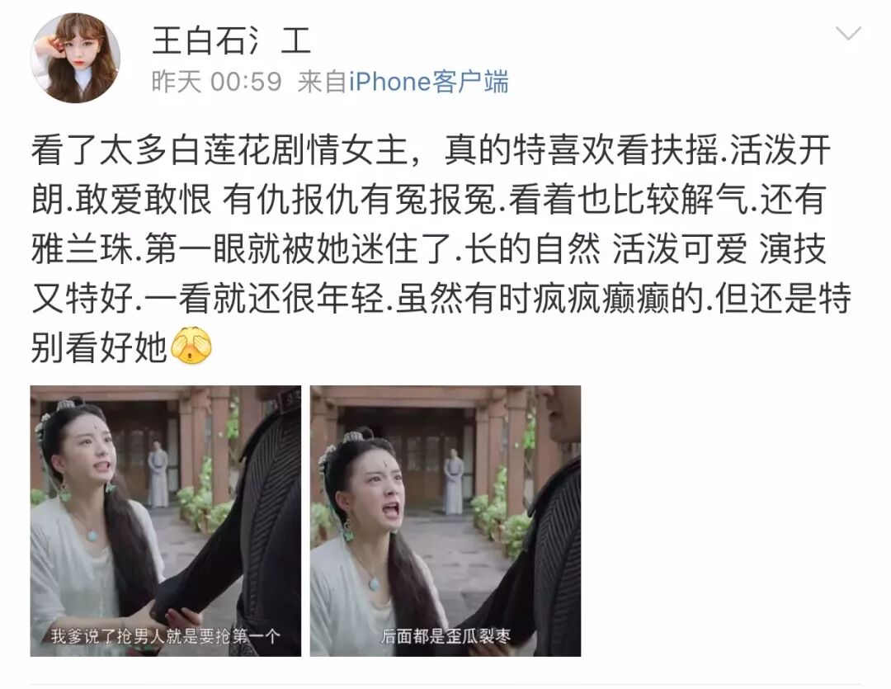The width and height of the screenshot is (891, 689).
Task: Tap the subtitle 后面都是歪瓜裂枣 in second image
Action: click(445, 635)
